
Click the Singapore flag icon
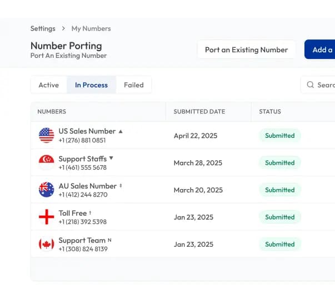(46, 162)
